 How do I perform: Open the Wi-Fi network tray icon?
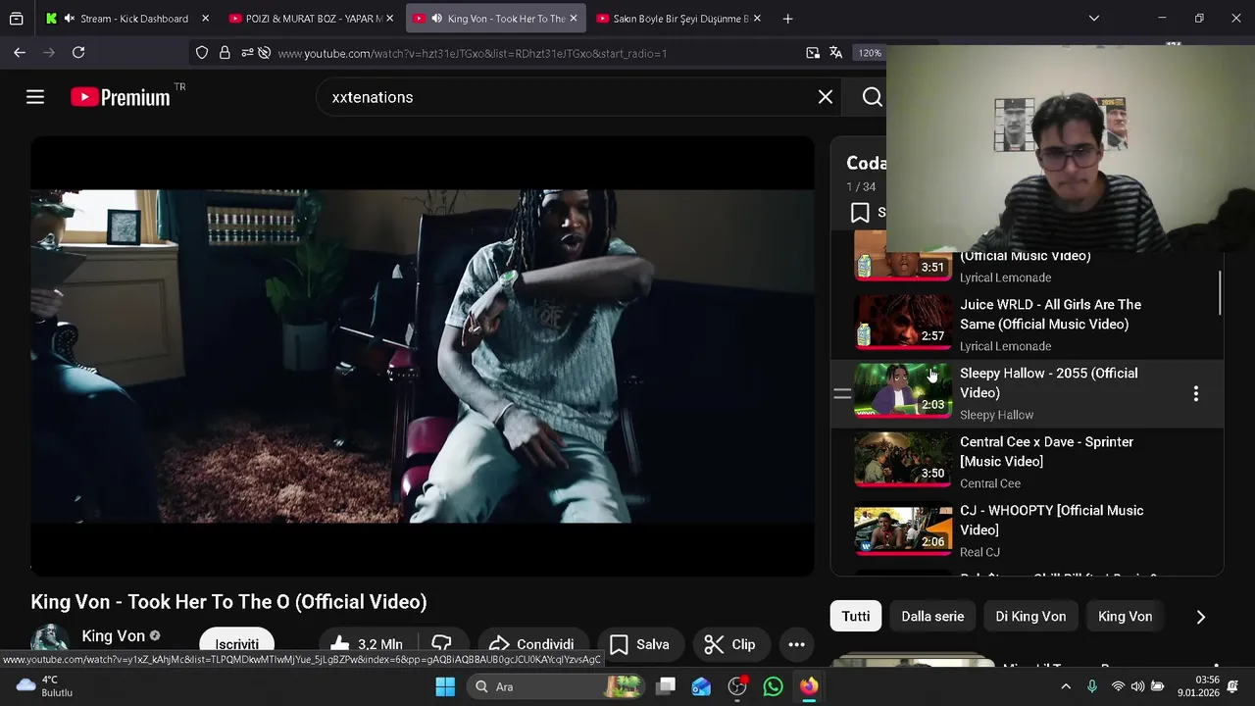pyautogui.click(x=1118, y=686)
